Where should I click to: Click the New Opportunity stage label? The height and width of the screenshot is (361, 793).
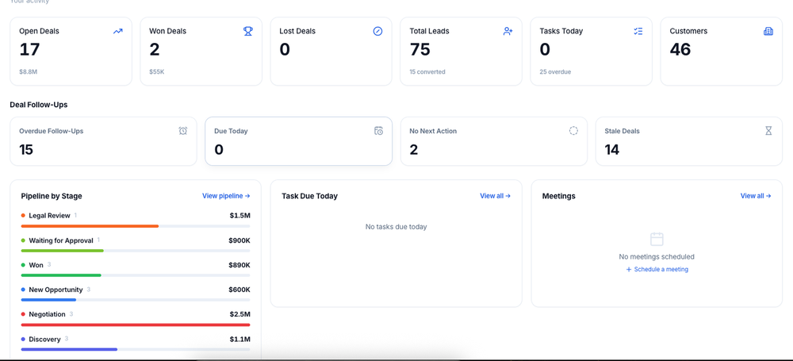click(x=56, y=290)
